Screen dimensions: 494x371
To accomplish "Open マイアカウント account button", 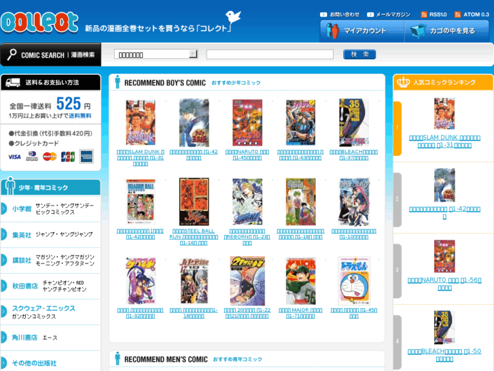I will [362, 31].
